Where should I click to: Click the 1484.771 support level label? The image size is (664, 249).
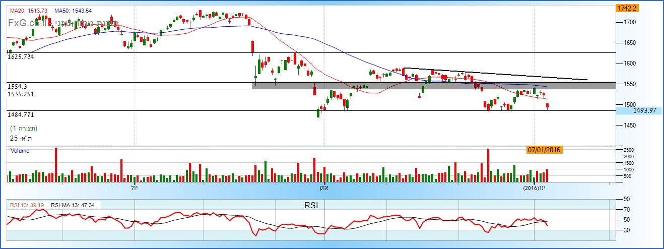click(21, 115)
